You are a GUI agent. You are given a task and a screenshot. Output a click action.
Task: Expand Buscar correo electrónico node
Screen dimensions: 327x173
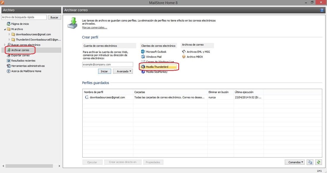point(5,45)
